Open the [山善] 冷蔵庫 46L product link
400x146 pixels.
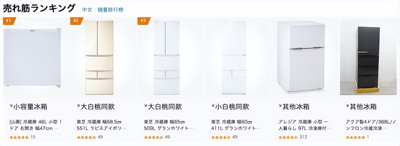pos(35,125)
